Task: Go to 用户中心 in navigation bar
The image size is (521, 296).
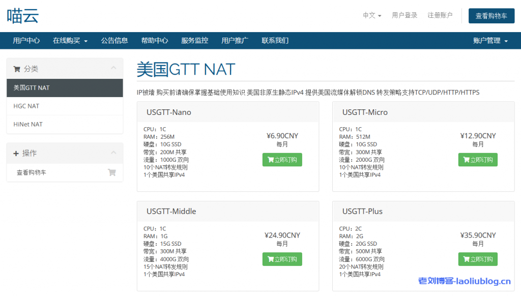Action: [26, 41]
